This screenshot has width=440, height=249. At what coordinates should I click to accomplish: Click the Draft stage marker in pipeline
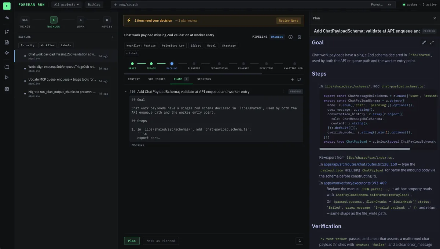coord(132,64)
